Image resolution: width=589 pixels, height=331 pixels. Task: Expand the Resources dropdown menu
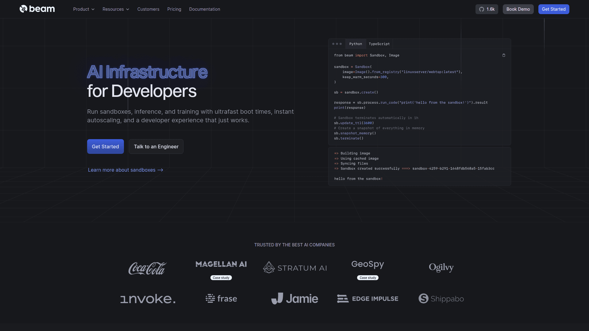(x=116, y=9)
